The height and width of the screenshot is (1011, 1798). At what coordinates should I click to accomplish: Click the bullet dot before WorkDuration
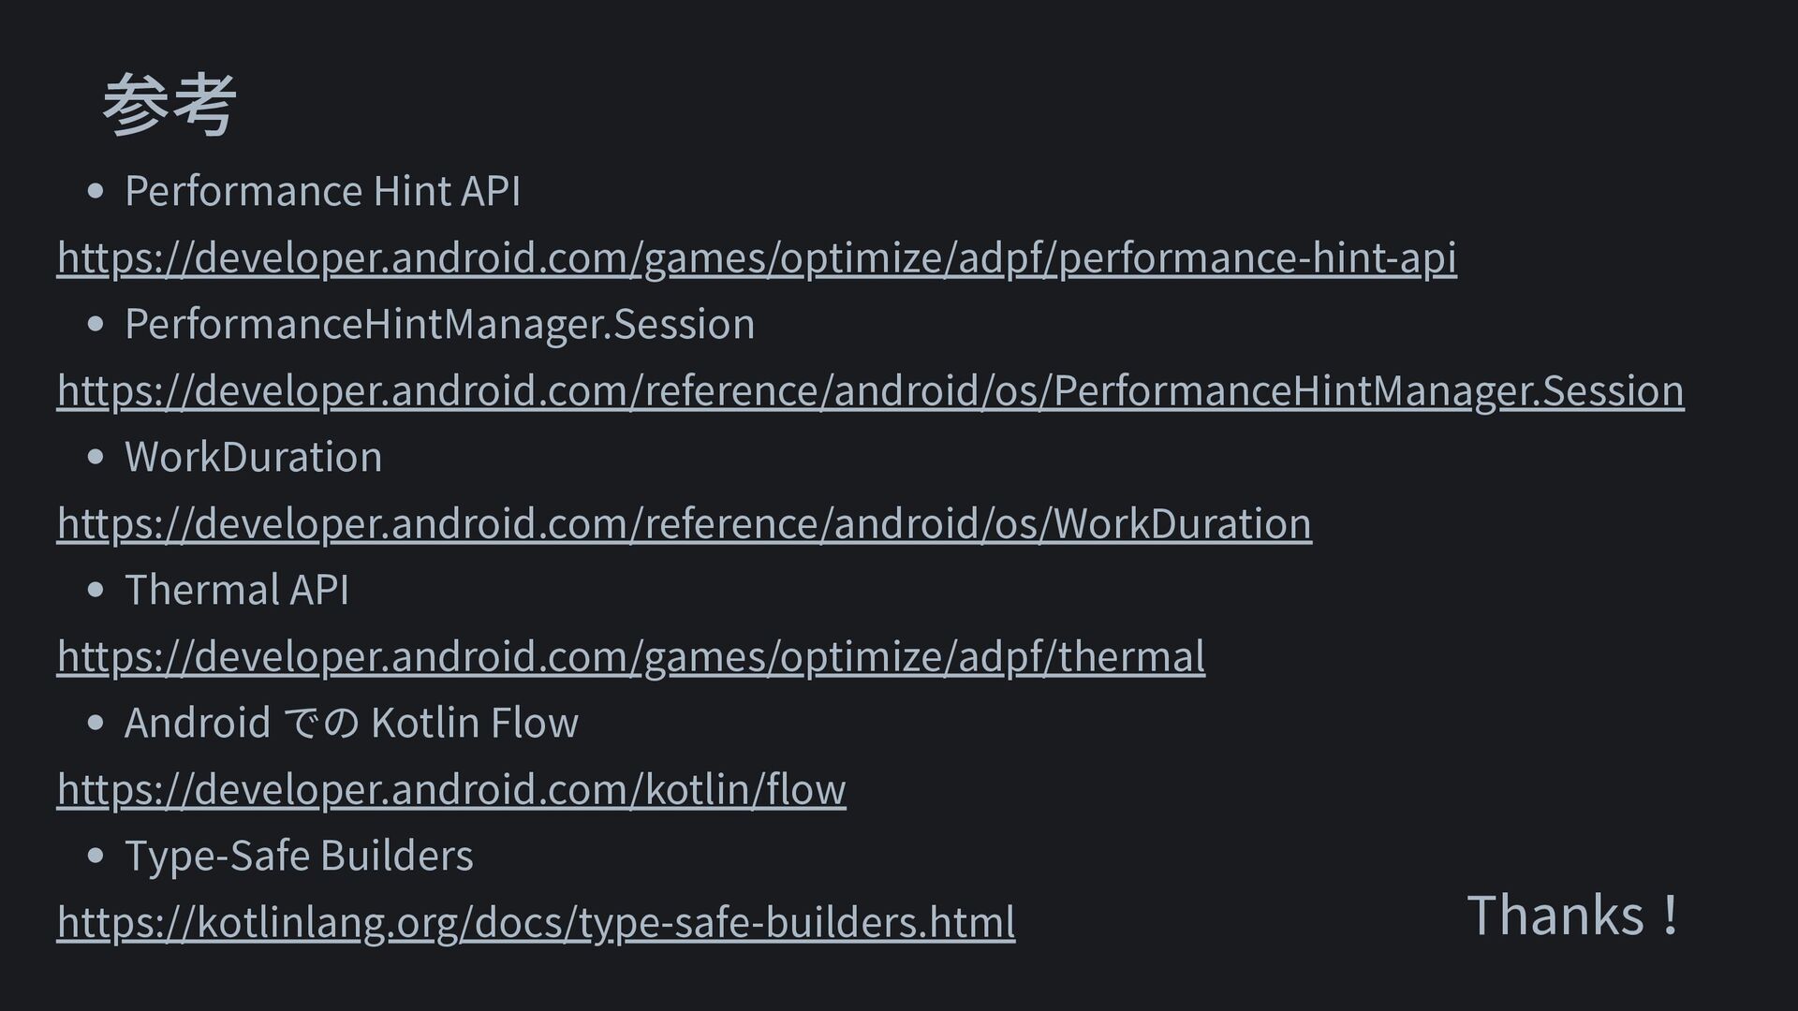(x=95, y=458)
